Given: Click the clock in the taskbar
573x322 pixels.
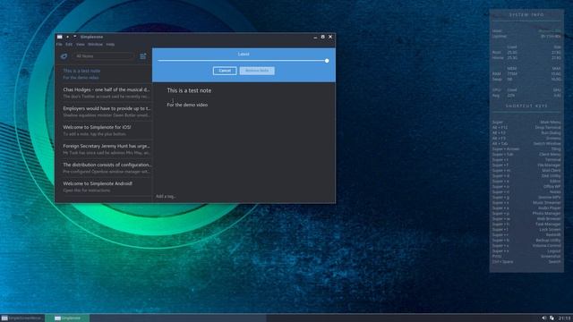Looking at the screenshot, I should click(x=564, y=318).
